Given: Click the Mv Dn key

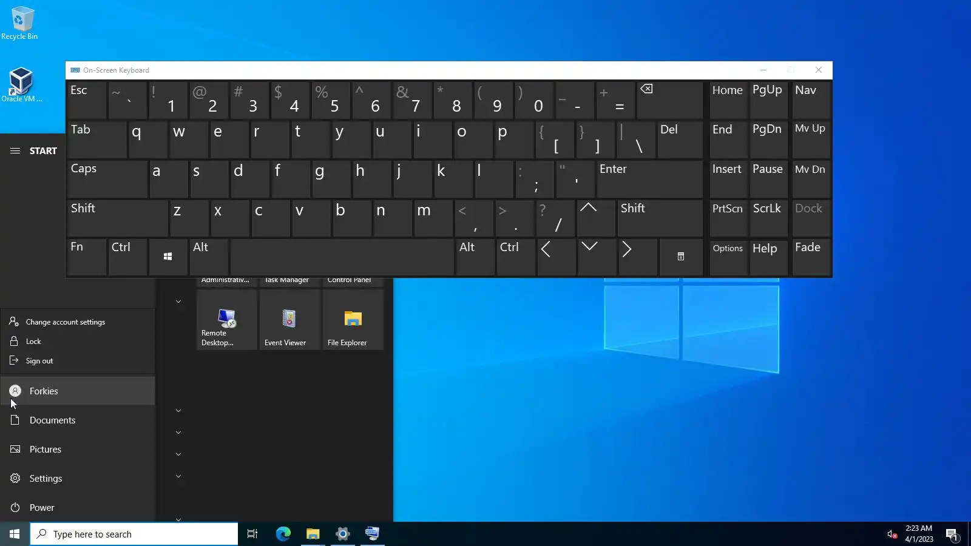Looking at the screenshot, I should click(811, 178).
